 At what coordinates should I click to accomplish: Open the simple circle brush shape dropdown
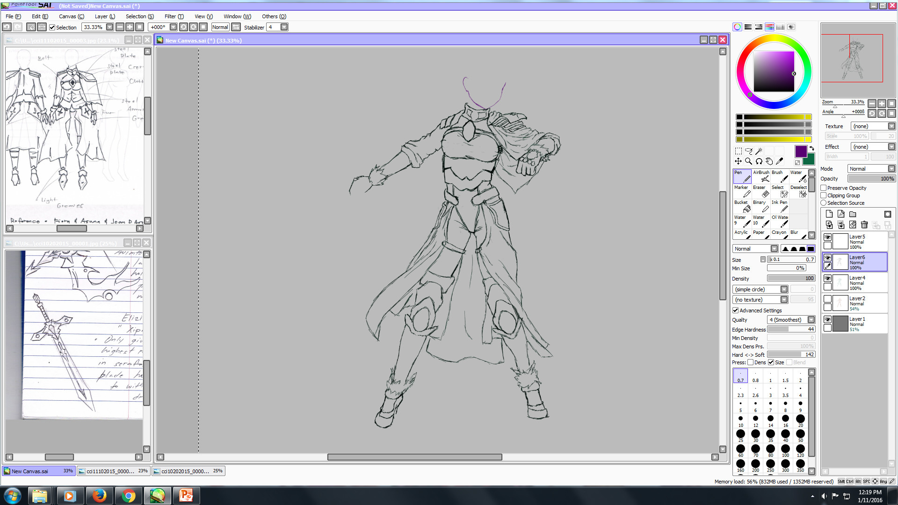[785, 289]
